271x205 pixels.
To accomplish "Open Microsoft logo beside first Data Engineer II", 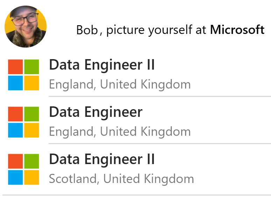I will point(23,75).
